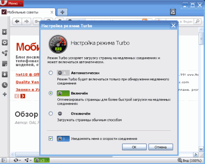Go back with the left arrow button
Image resolution: width=205 pixels, height=164 pixels.
17,21
